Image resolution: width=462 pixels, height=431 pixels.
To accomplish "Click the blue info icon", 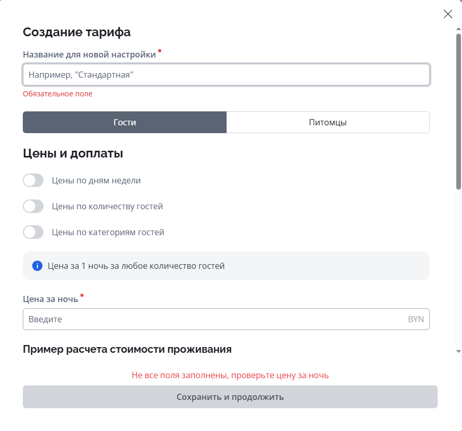I will tap(37, 266).
